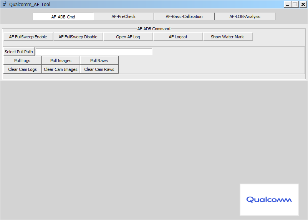Viewport: 308px width, 220px height.
Task: Hit the Pull Images button
Action: [x=61, y=61]
